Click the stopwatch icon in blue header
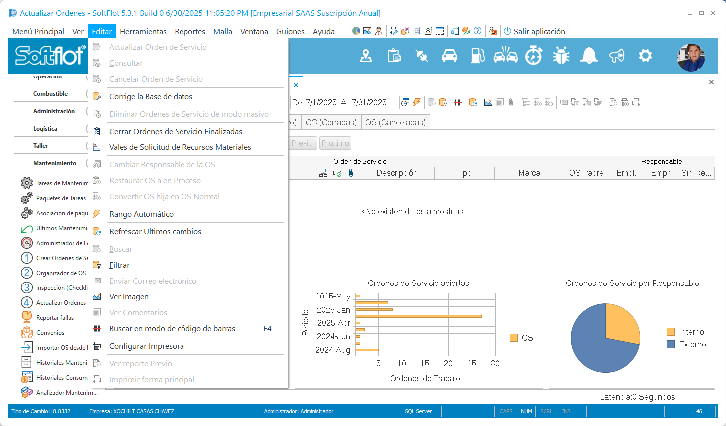The width and height of the screenshot is (726, 426). tap(533, 56)
